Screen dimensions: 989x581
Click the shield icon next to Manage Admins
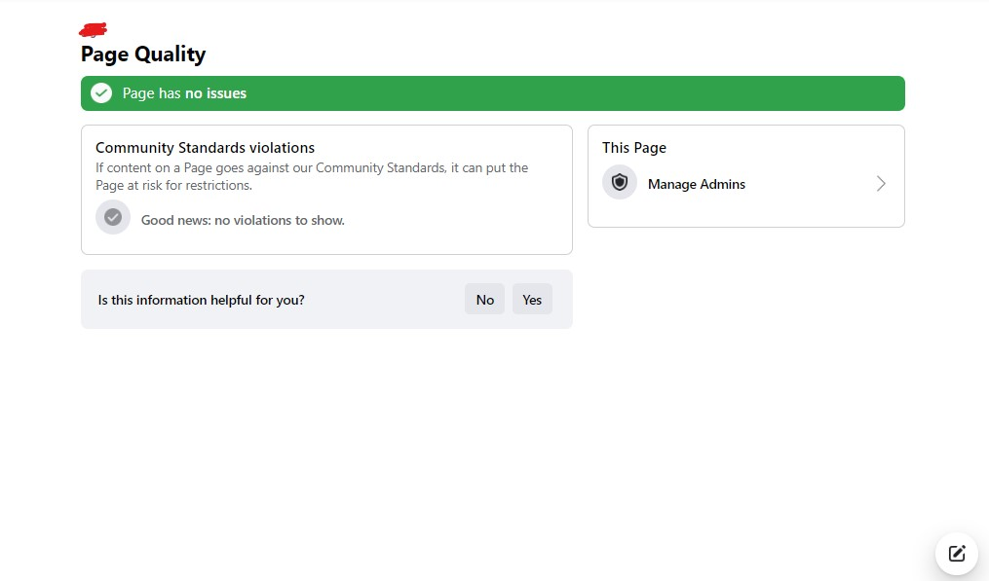pyautogui.click(x=620, y=183)
